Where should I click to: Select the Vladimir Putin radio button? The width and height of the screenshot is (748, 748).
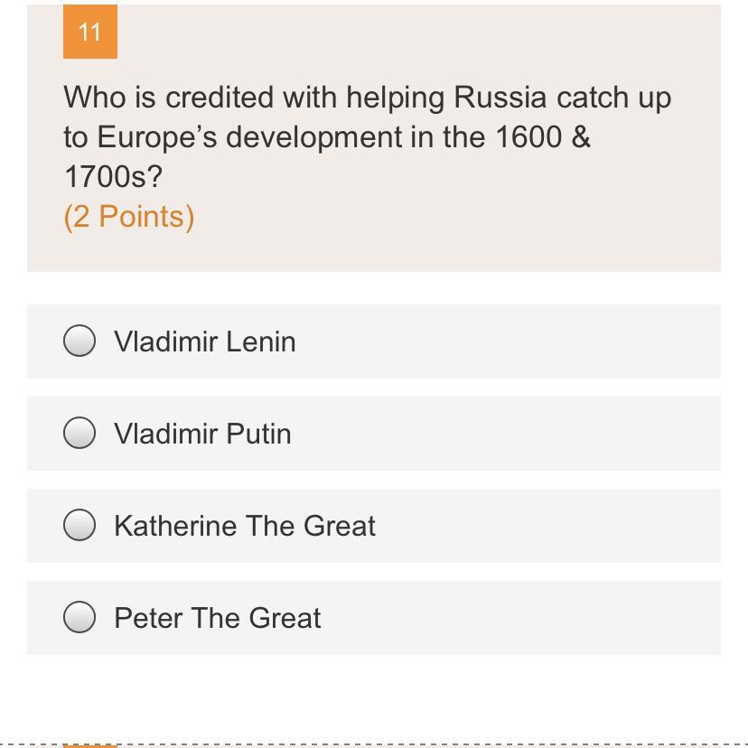[79, 433]
